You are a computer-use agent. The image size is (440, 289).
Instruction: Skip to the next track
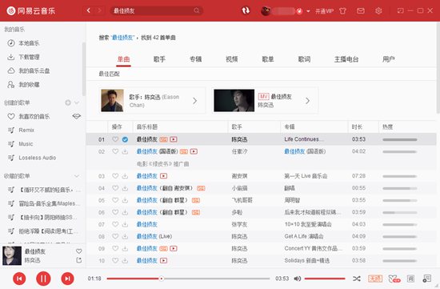67,279
